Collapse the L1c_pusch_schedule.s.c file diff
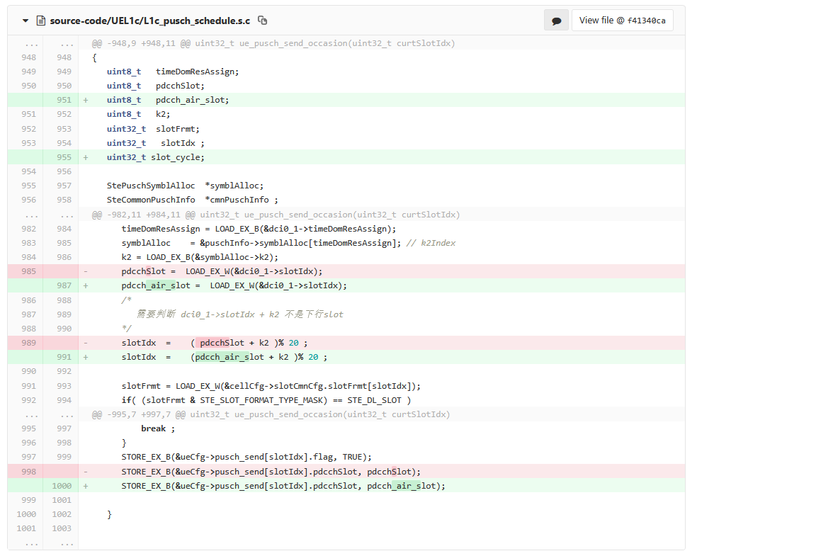 [x=25, y=21]
